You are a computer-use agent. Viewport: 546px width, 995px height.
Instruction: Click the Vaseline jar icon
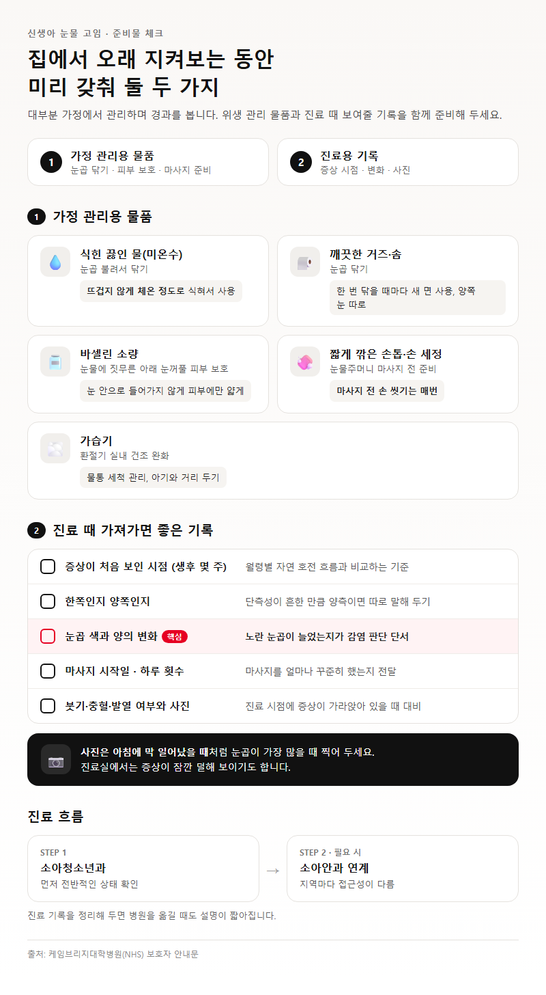pyautogui.click(x=55, y=362)
